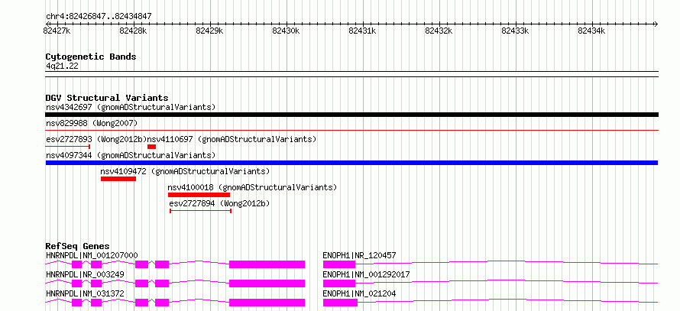Open the HNRNPDL|NM_001207000 transcript label
The width and height of the screenshot is (680, 311).
pos(92,255)
